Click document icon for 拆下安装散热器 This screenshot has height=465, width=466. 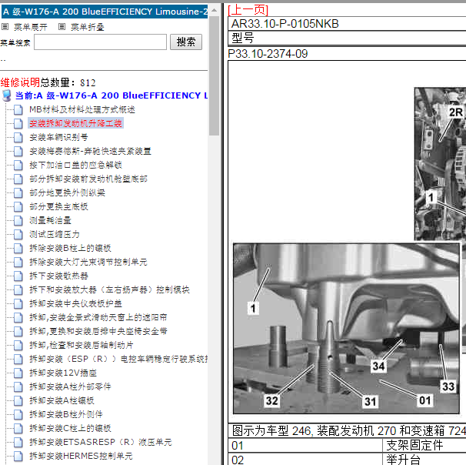coord(18,276)
